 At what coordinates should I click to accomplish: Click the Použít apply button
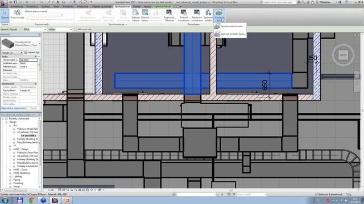(34, 108)
